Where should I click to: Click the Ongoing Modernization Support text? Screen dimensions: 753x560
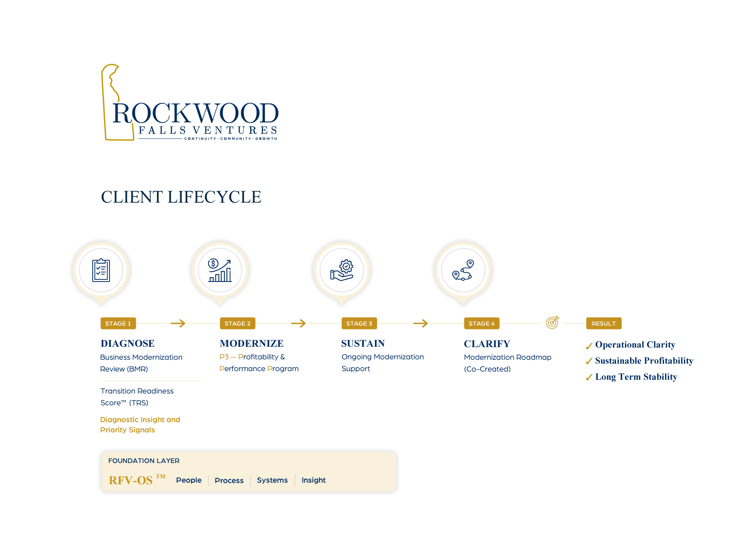click(382, 363)
